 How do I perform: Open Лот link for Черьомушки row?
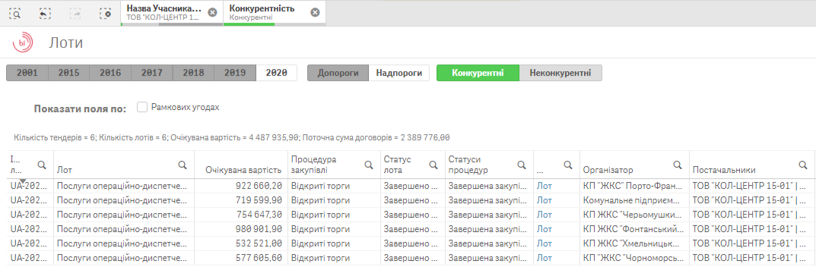(545, 215)
